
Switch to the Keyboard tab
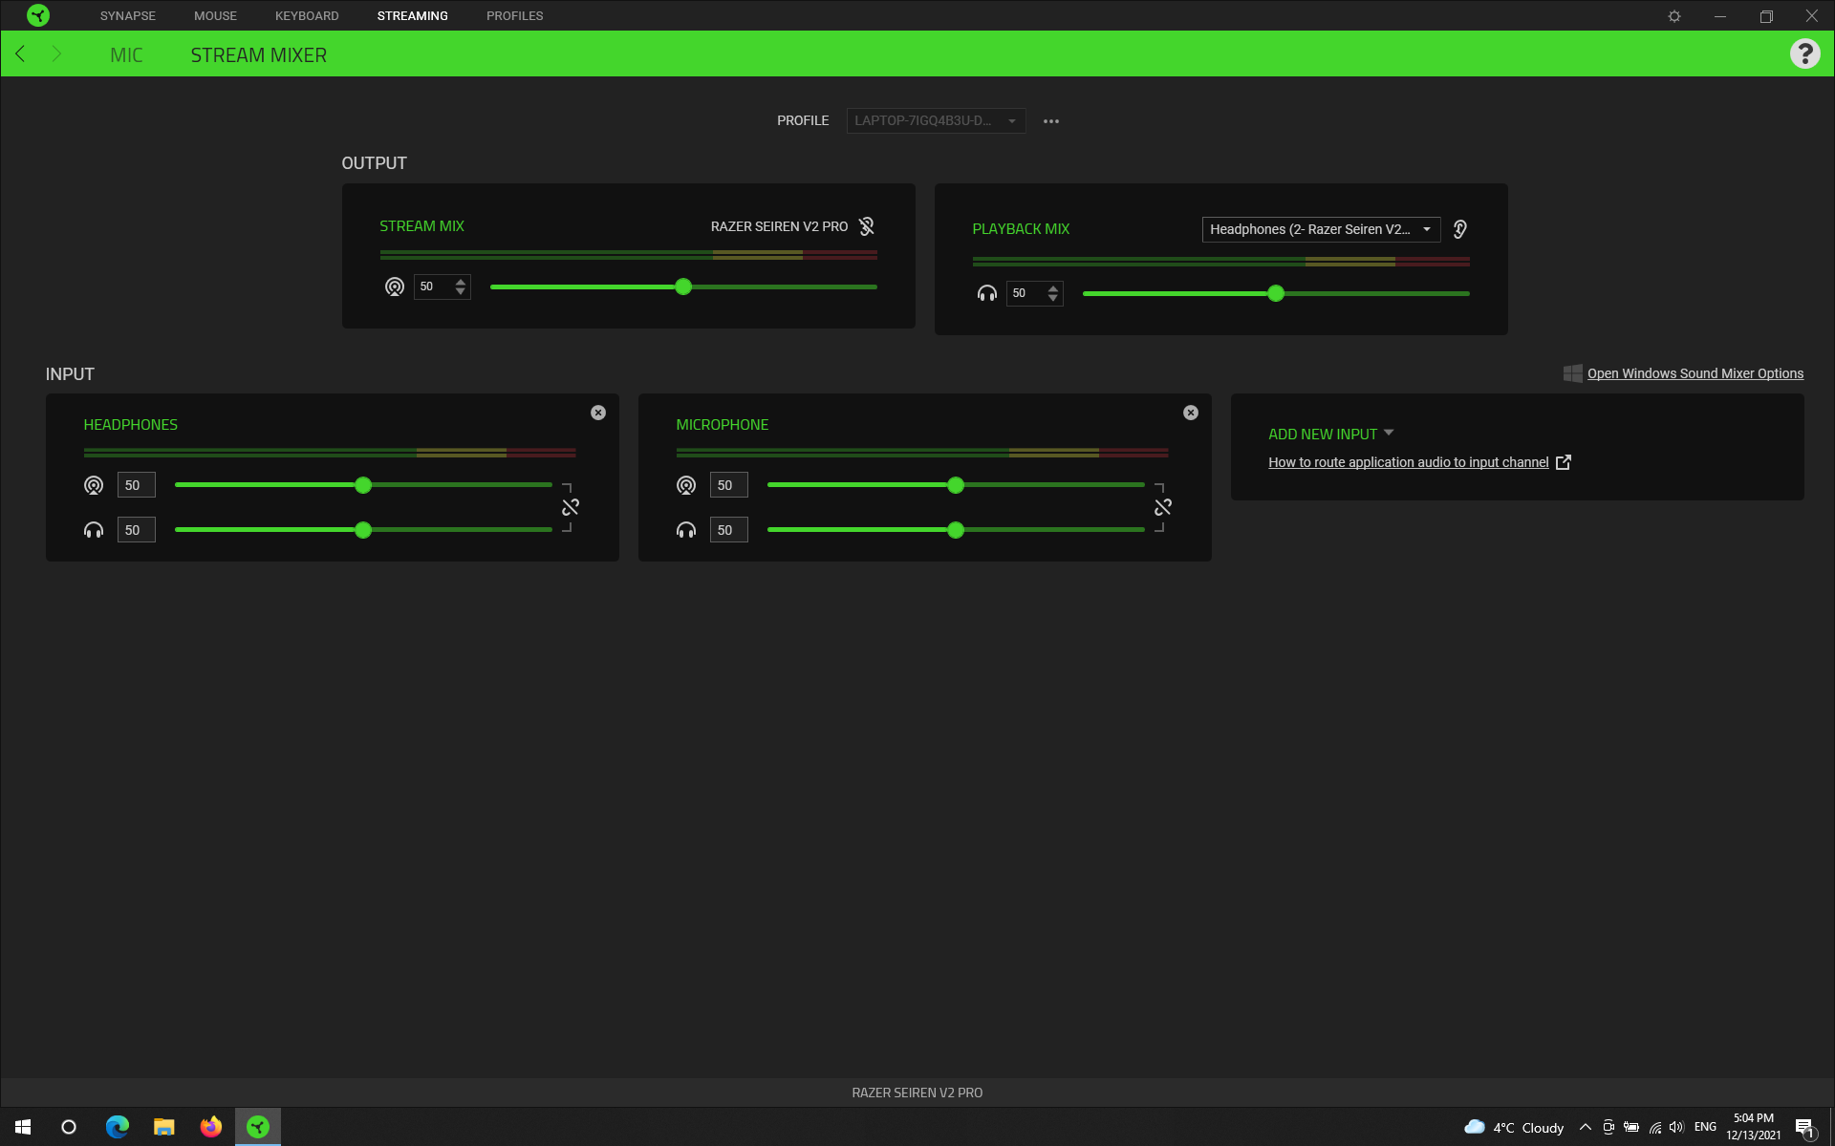(307, 16)
